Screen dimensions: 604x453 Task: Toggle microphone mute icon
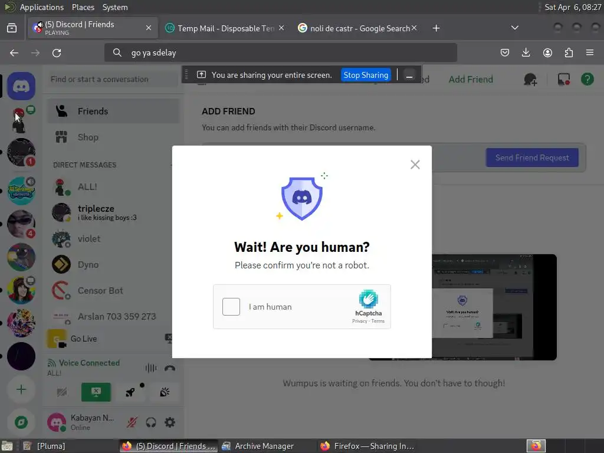pyautogui.click(x=132, y=422)
